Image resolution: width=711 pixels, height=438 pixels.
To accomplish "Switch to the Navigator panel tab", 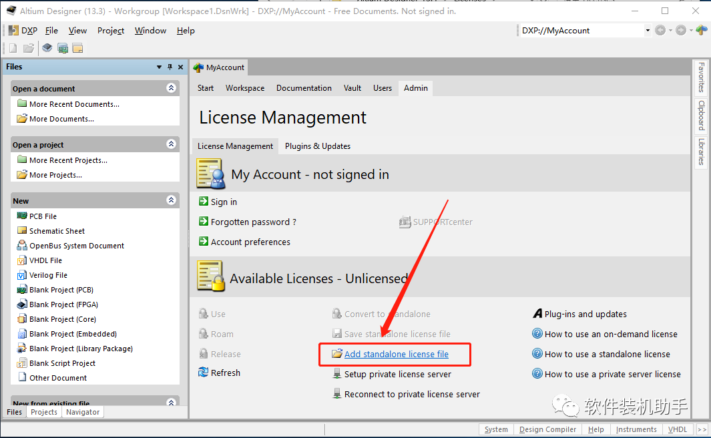I will 83,412.
